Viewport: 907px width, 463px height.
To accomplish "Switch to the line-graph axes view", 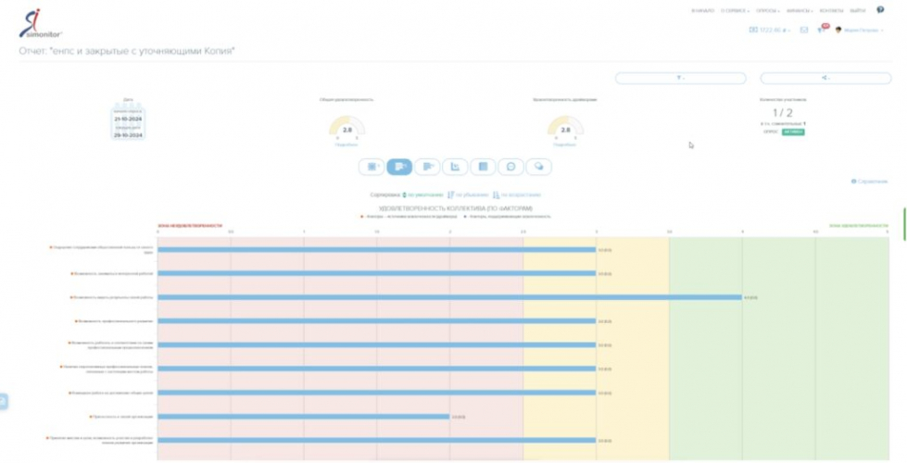I will click(x=455, y=167).
